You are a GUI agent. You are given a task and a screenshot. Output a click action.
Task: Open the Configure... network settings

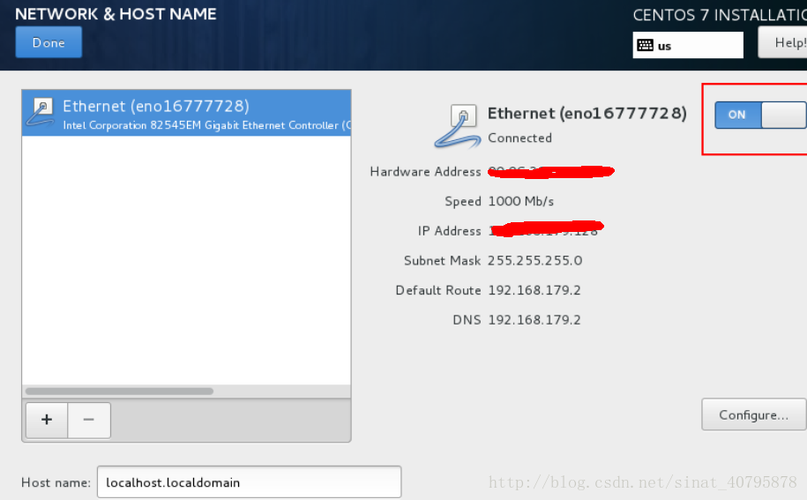pyautogui.click(x=753, y=414)
